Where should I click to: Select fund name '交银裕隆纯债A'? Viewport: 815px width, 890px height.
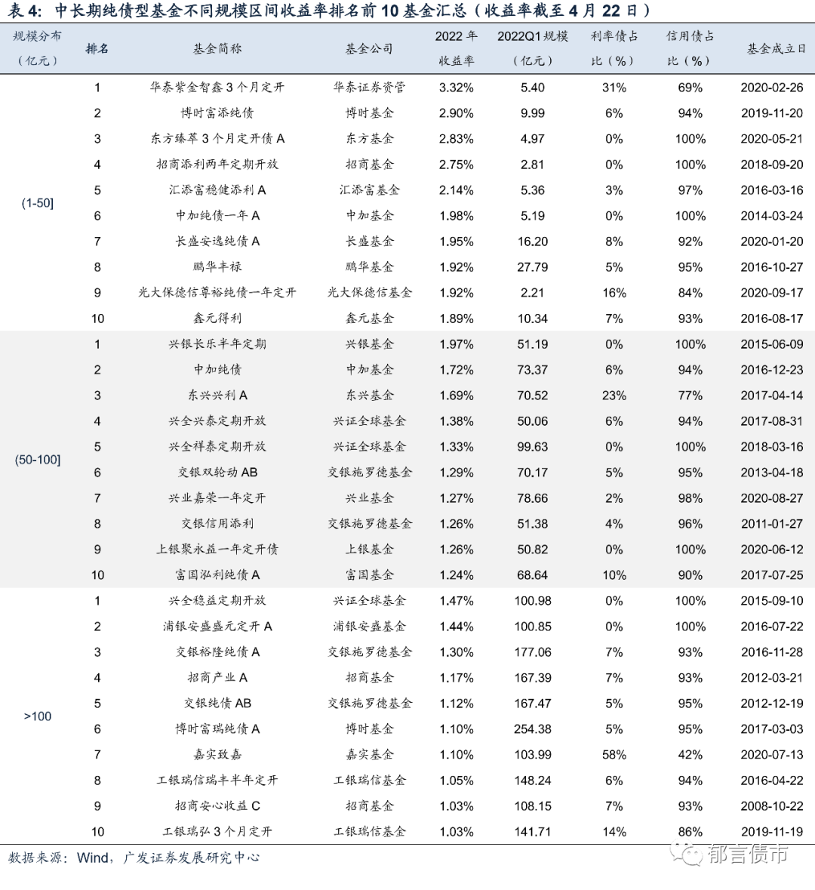click(217, 651)
